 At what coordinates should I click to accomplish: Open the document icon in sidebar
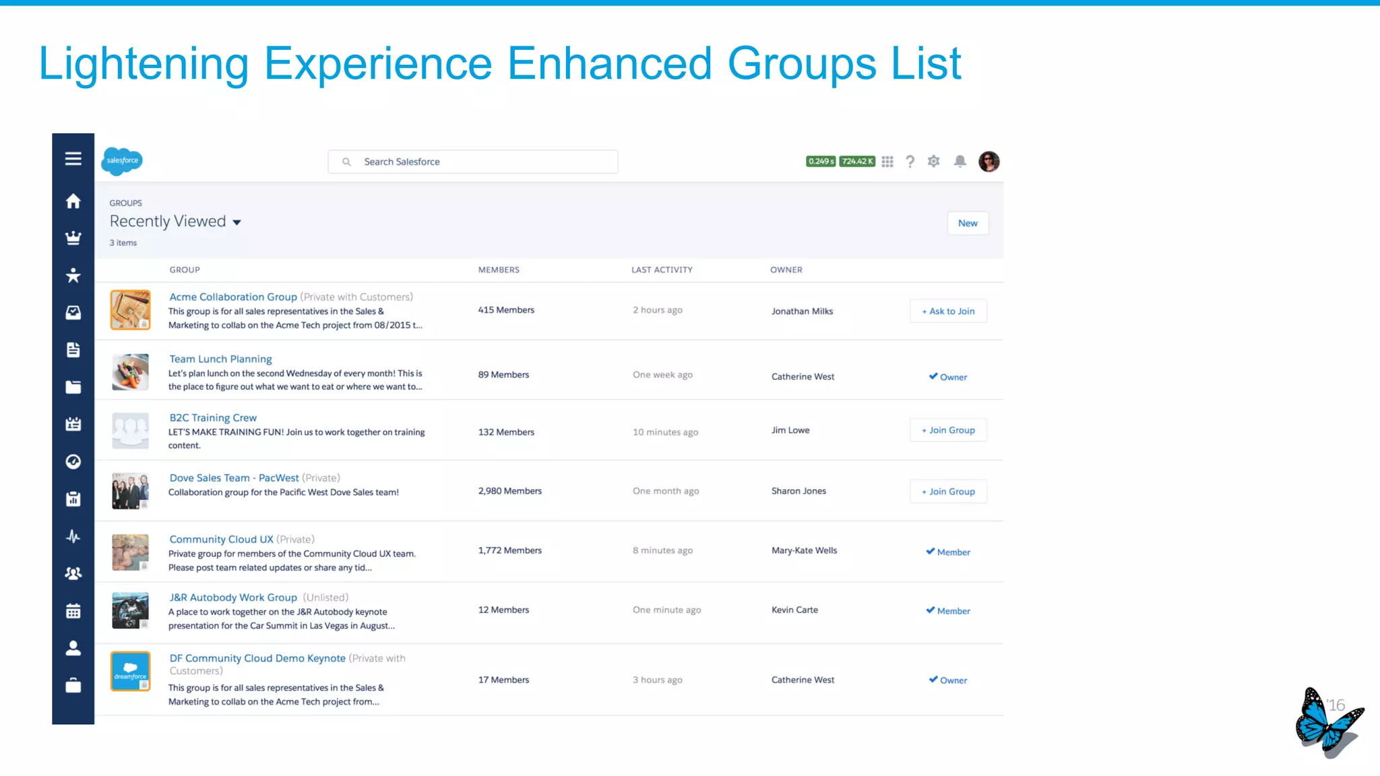(73, 350)
